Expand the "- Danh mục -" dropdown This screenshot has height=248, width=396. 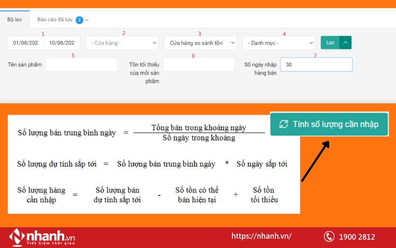[x=278, y=43]
